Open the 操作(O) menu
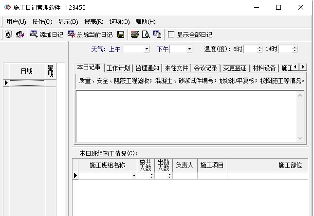This screenshot has height=216, width=314. (x=42, y=21)
